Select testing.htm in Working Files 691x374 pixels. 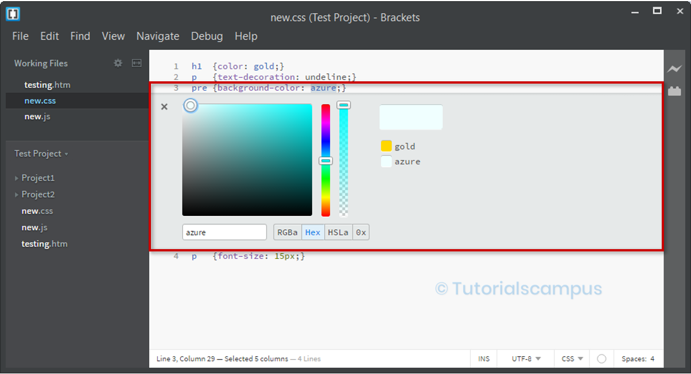pos(47,85)
